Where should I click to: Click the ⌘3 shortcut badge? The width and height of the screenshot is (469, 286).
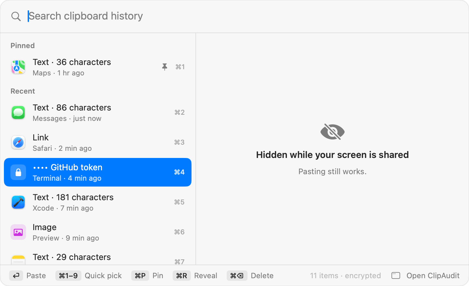[179, 142]
